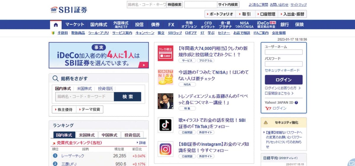Click the SBI証券 logo

pyautogui.click(x=69, y=10)
